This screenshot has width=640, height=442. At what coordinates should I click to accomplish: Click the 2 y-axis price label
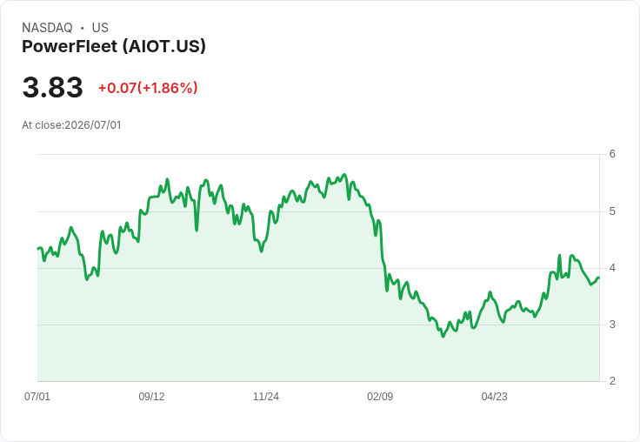[x=612, y=381]
